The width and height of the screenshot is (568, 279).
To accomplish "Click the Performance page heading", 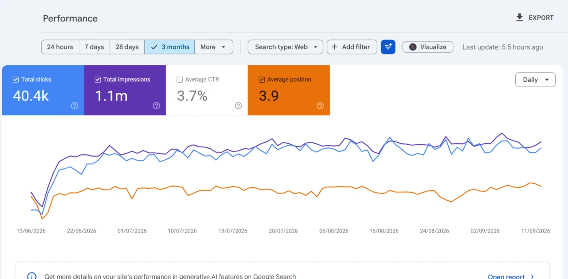I will [x=70, y=19].
